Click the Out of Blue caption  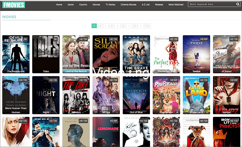pyautogui.click(x=136, y=112)
